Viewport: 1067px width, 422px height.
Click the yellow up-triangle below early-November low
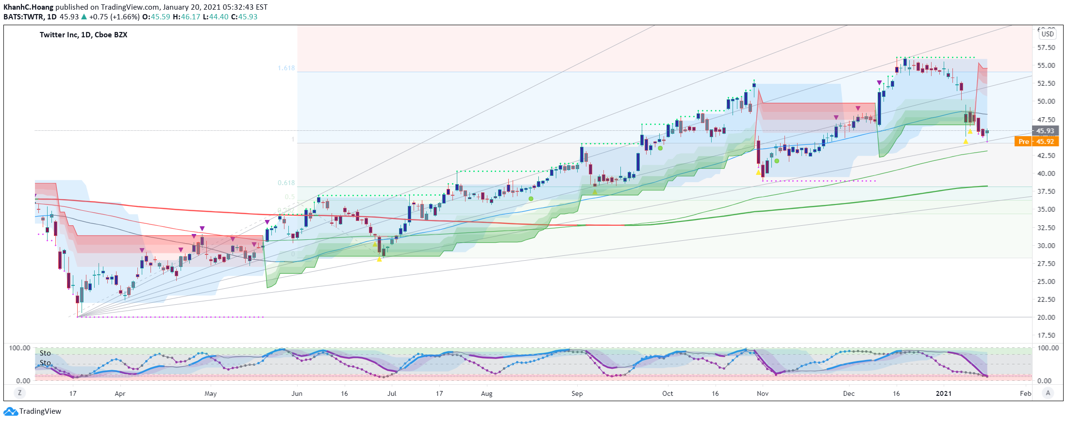tap(758, 172)
